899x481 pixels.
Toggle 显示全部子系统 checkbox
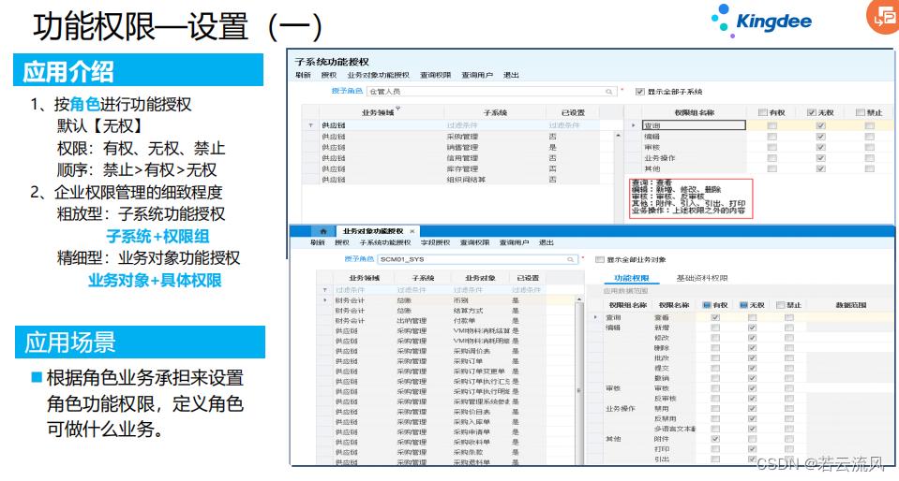[x=640, y=92]
